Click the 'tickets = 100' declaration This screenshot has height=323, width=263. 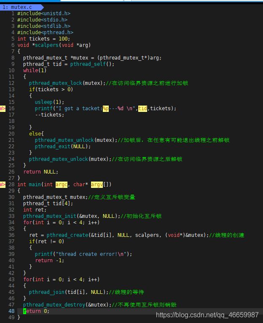tap(50, 39)
